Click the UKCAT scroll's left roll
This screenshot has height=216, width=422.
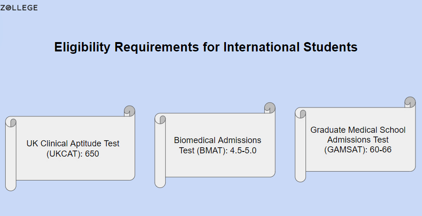[11, 154]
